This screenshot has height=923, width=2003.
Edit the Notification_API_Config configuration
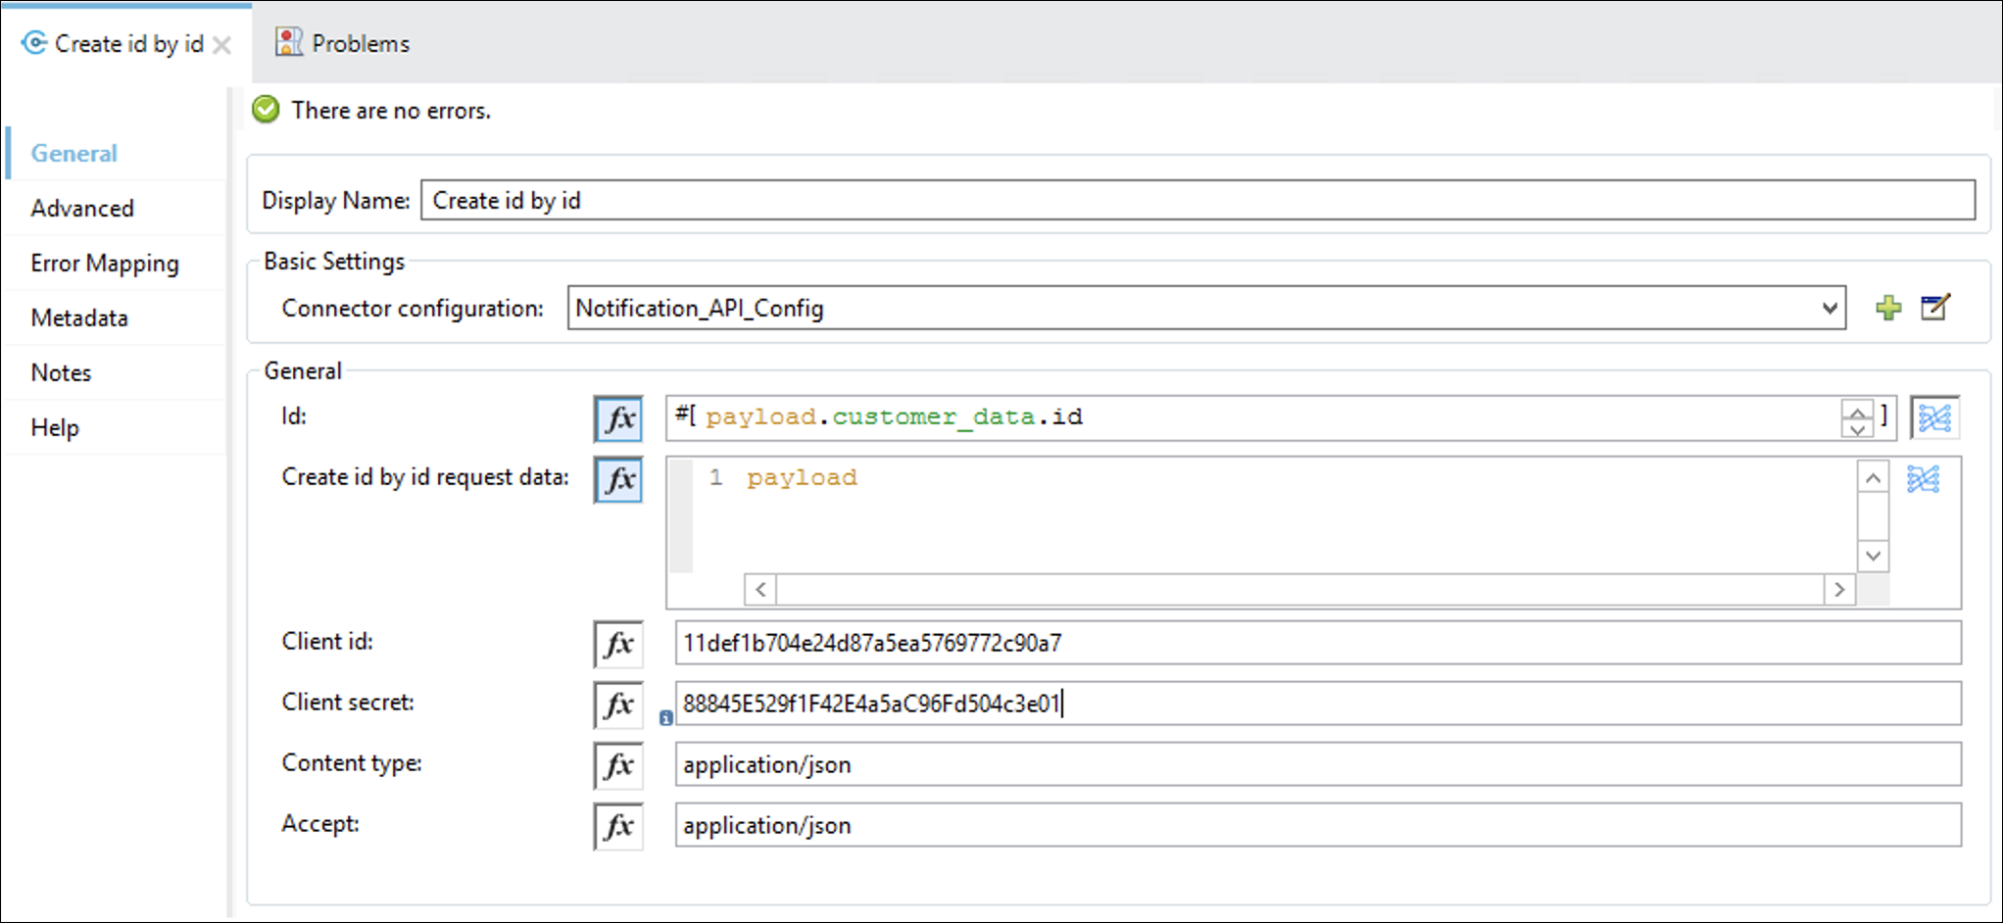(1935, 308)
